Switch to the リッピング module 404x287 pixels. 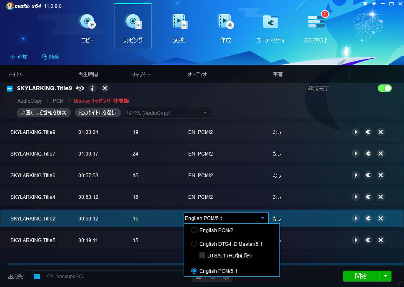click(133, 26)
